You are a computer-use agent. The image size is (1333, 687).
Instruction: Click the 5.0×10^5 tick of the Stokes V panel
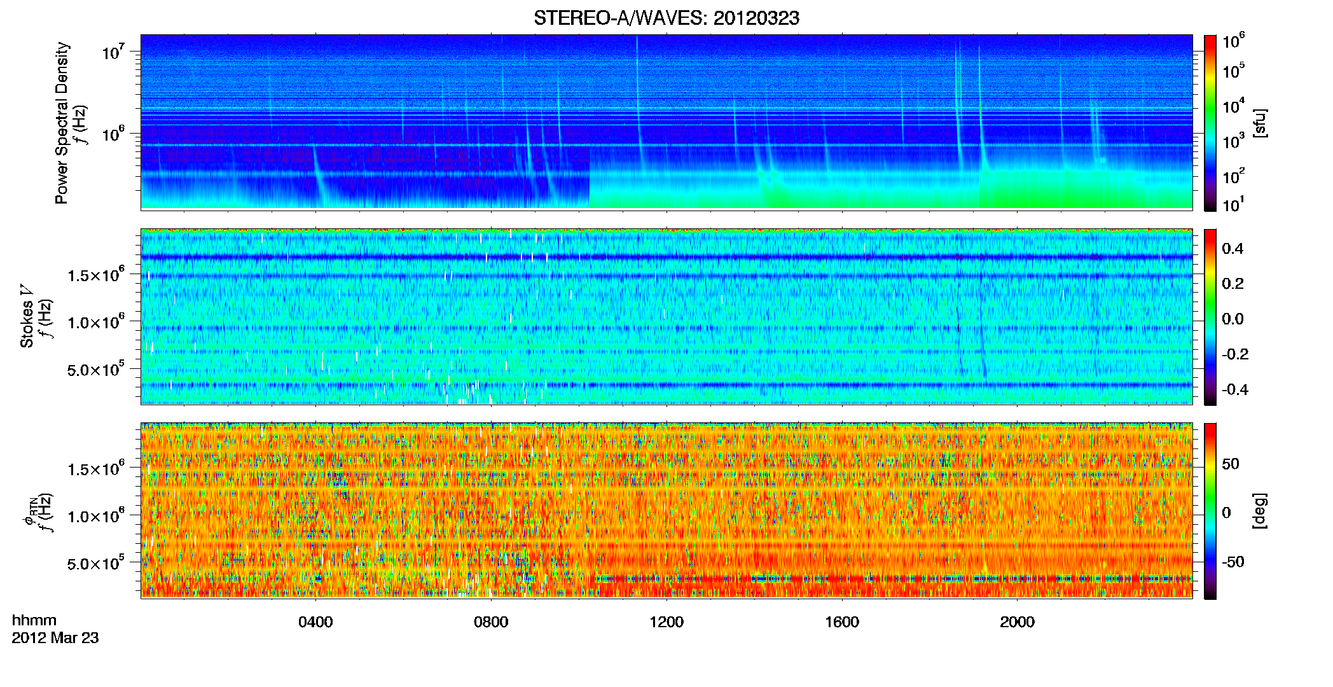click(95, 369)
